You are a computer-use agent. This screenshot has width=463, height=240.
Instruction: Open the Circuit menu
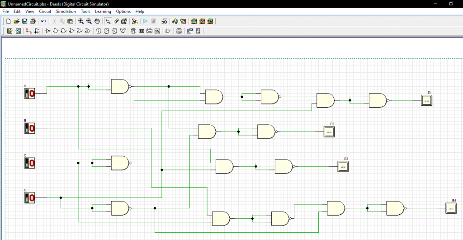pos(45,11)
